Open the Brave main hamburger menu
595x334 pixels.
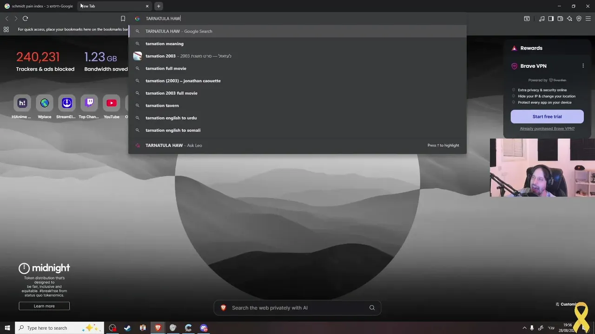point(588,19)
